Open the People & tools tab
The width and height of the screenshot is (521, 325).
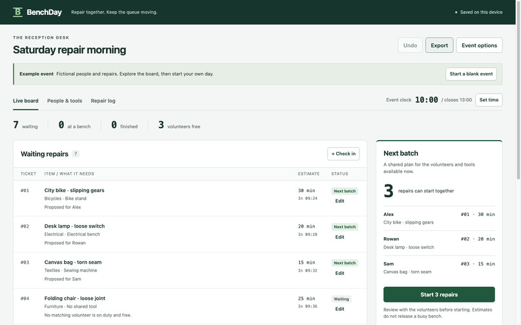pyautogui.click(x=65, y=101)
